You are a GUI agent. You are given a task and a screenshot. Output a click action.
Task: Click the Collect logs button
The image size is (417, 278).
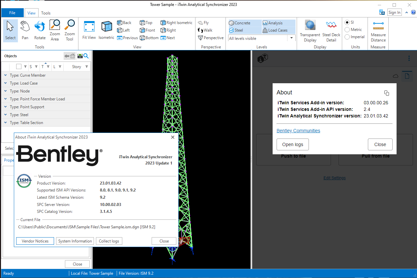coord(109,241)
